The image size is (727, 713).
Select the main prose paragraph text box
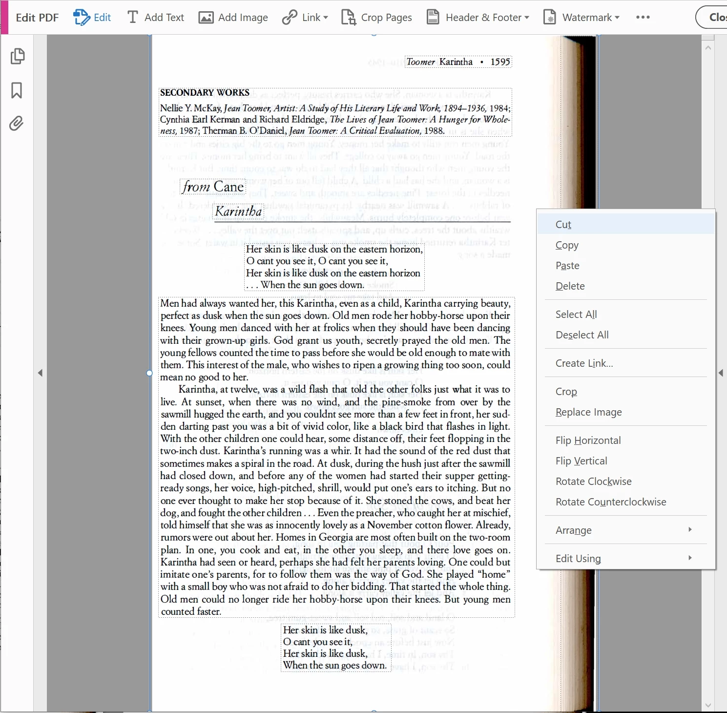click(x=336, y=457)
